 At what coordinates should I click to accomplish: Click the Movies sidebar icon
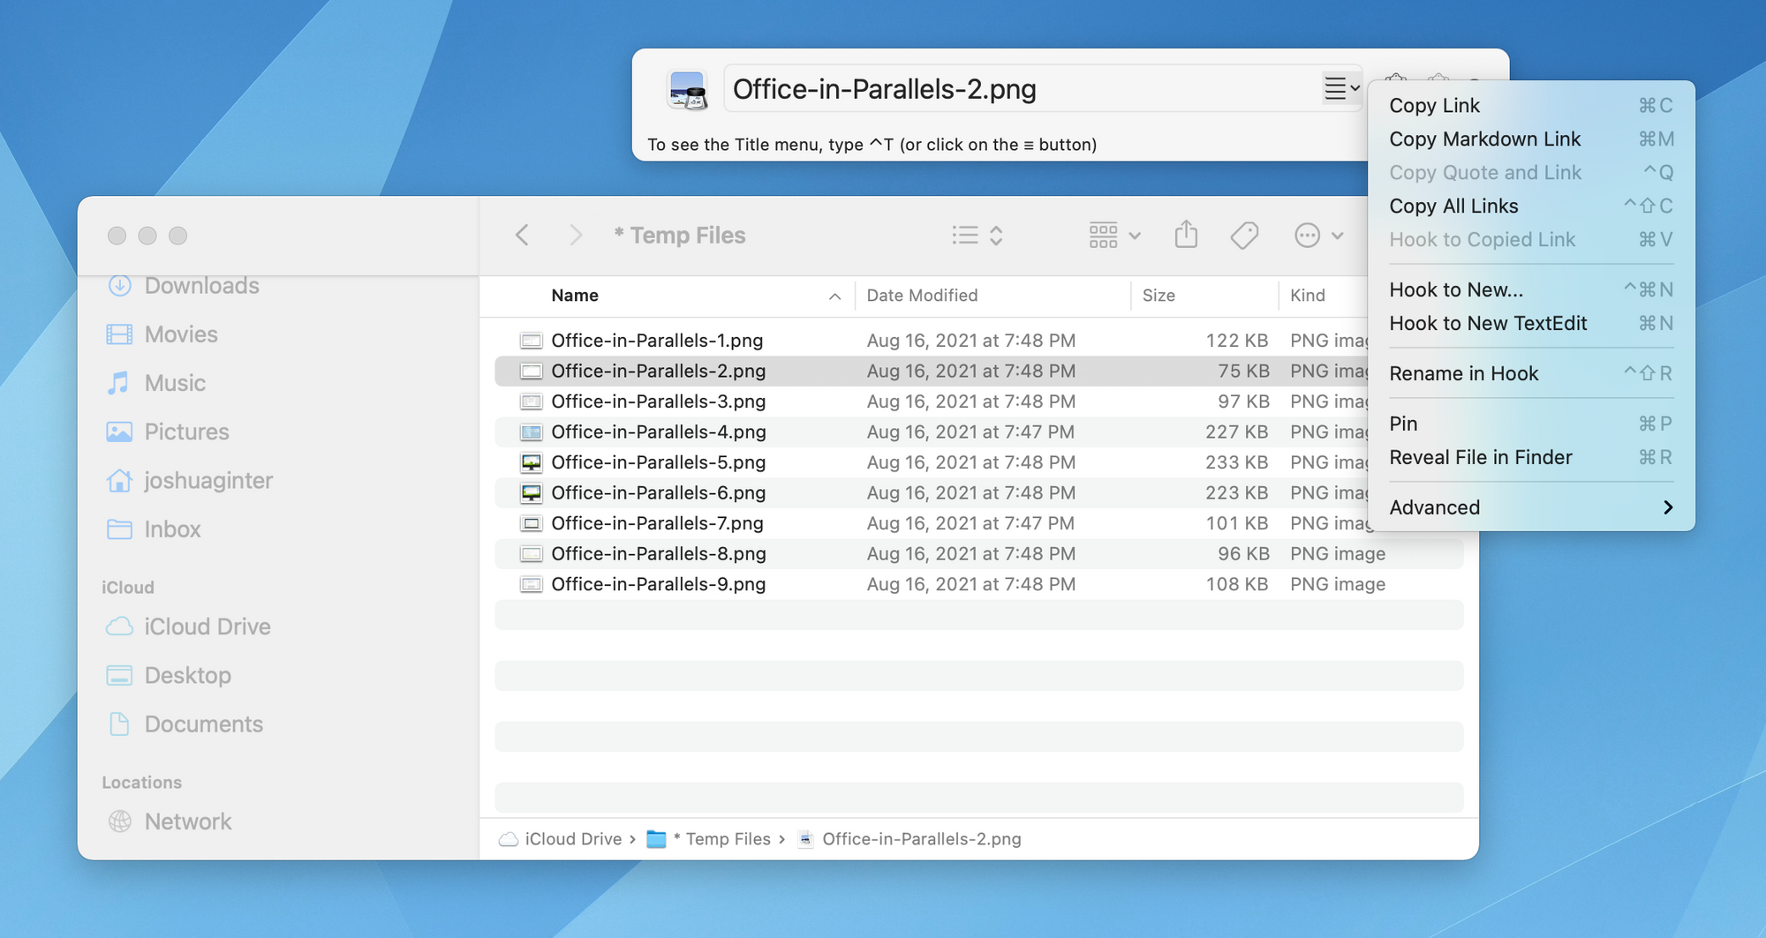pyautogui.click(x=119, y=334)
